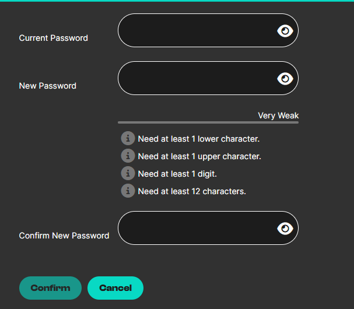Toggle visibility of the New Password field
This screenshot has height=309, width=354.
(x=285, y=79)
